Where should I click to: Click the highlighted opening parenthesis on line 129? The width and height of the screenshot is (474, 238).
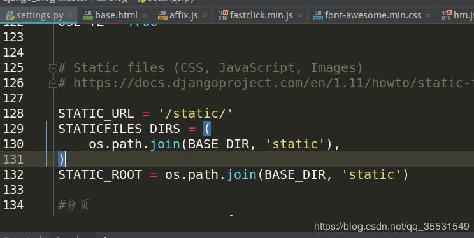click(207, 129)
